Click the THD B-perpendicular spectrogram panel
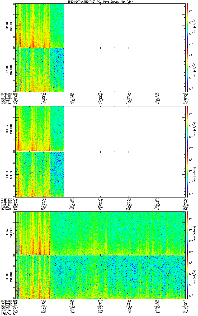Screen dimensions: 198x316 coord(40,129)
